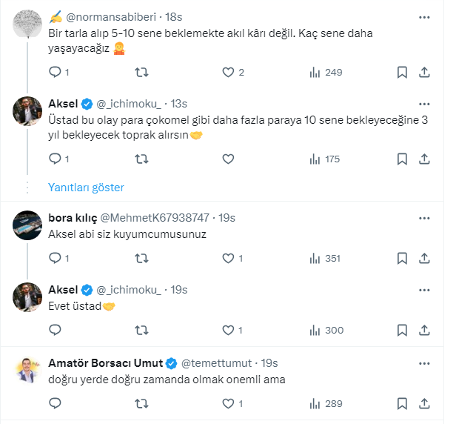Image resolution: width=456 pixels, height=424 pixels.
Task: Like Aksel's reply with 175 views
Action: point(229,159)
